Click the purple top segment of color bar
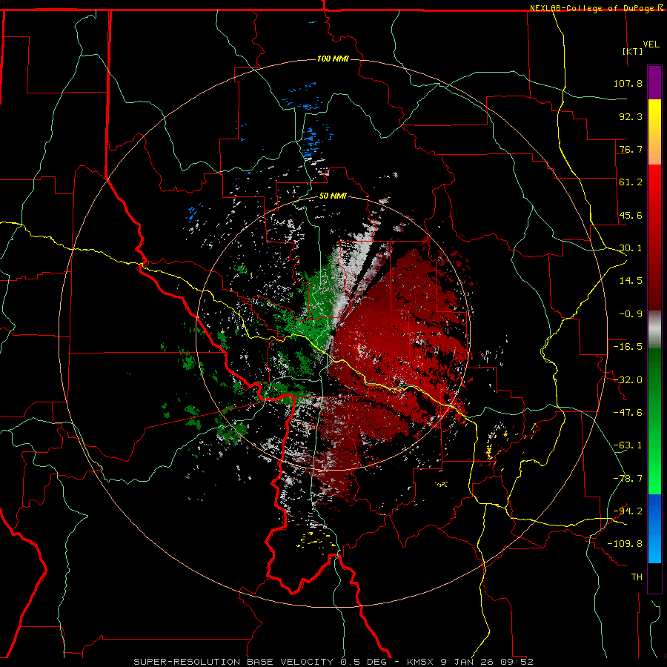Image resolution: width=667 pixels, height=667 pixels. pos(654,82)
